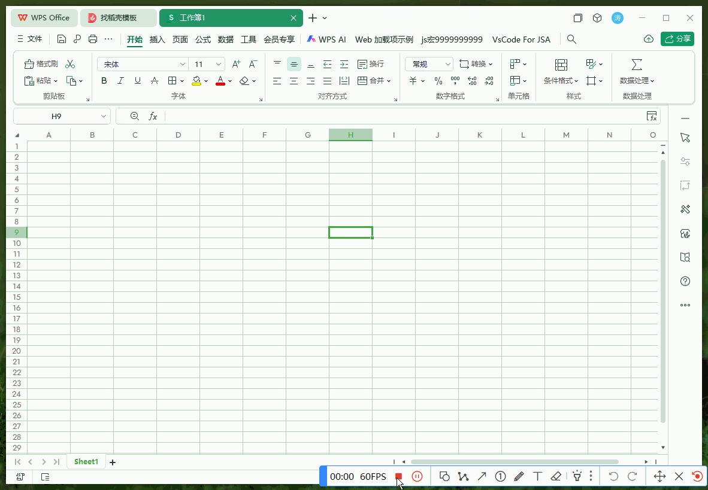Click the Strikethrough icon in the font group
708x490 pixels.
point(155,81)
